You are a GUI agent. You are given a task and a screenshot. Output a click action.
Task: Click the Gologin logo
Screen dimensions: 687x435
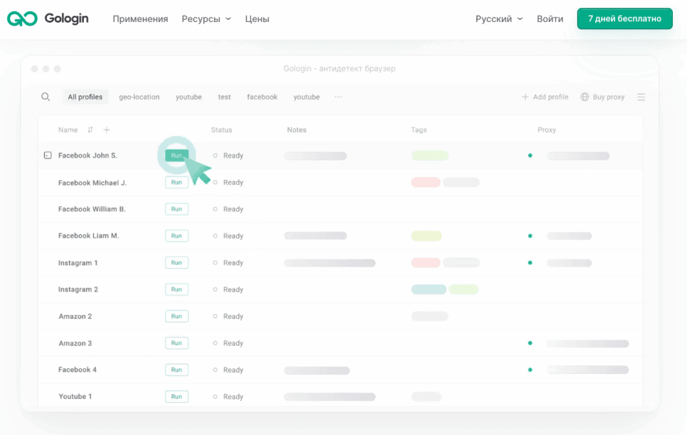click(48, 19)
